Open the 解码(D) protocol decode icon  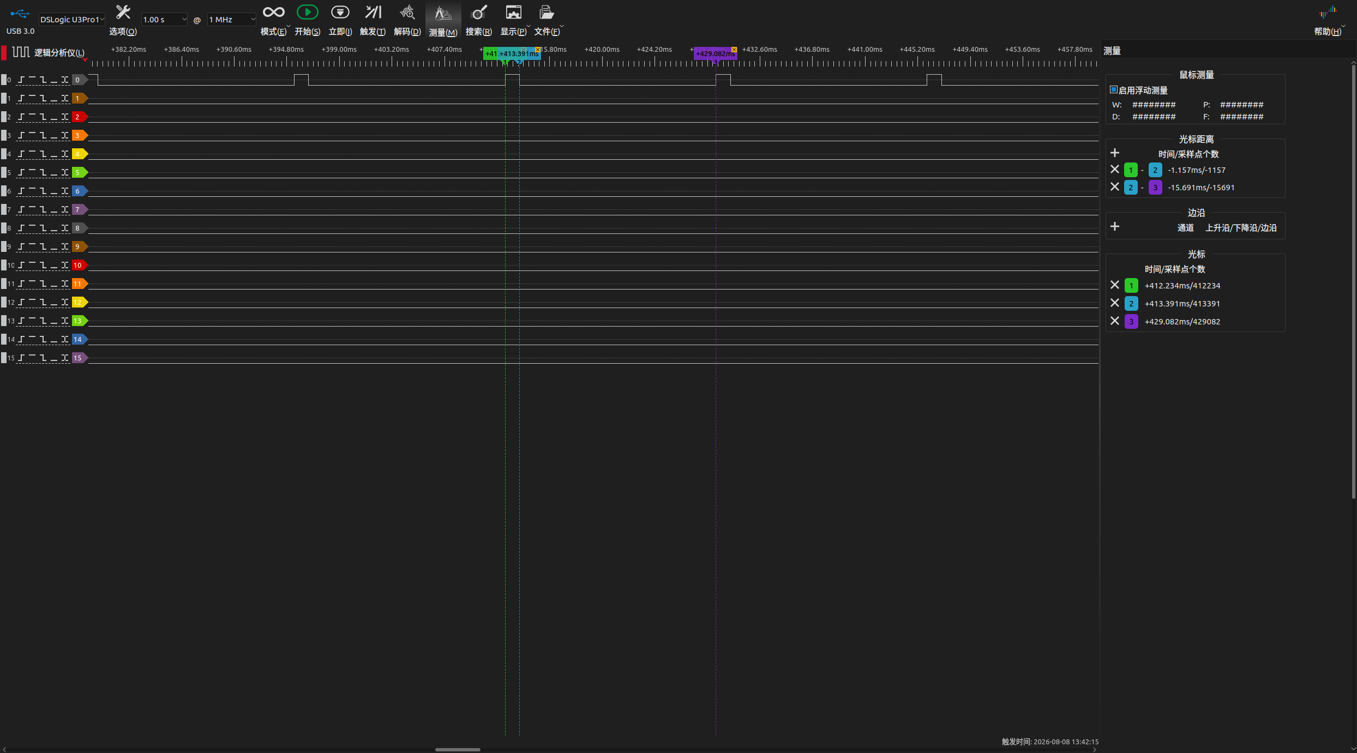407,13
